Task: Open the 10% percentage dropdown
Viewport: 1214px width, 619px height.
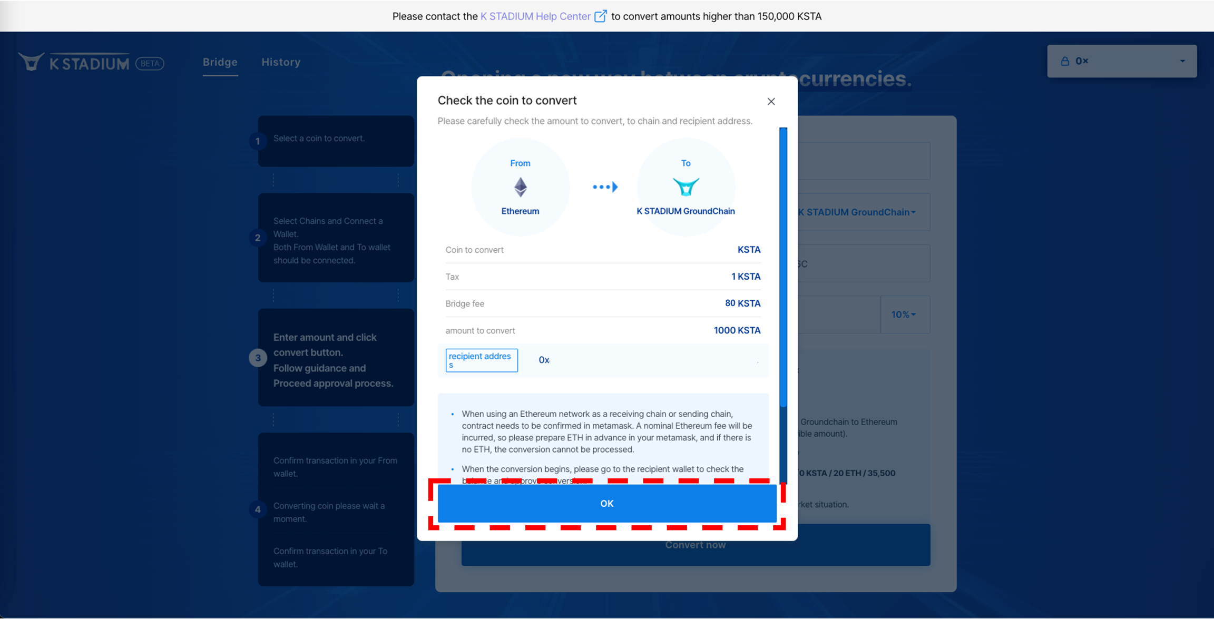Action: click(904, 315)
